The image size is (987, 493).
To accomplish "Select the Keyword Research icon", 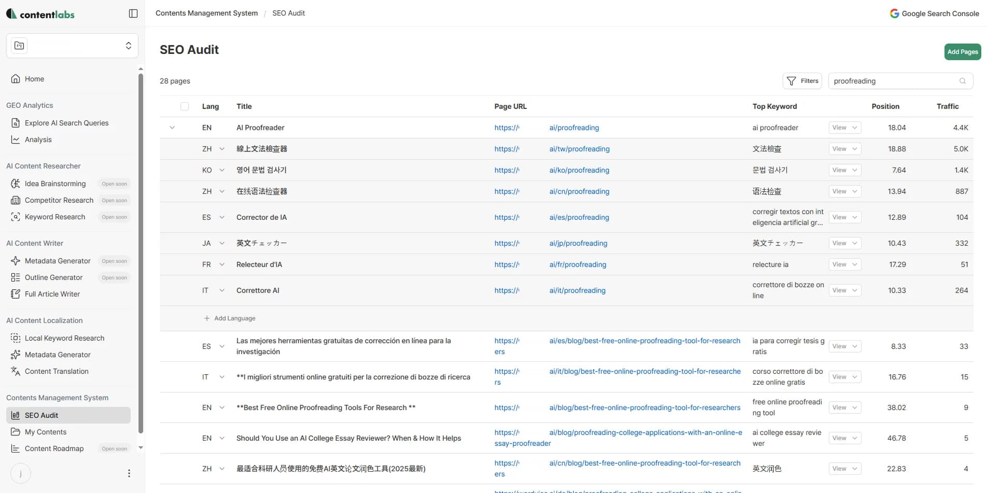I will (x=16, y=217).
